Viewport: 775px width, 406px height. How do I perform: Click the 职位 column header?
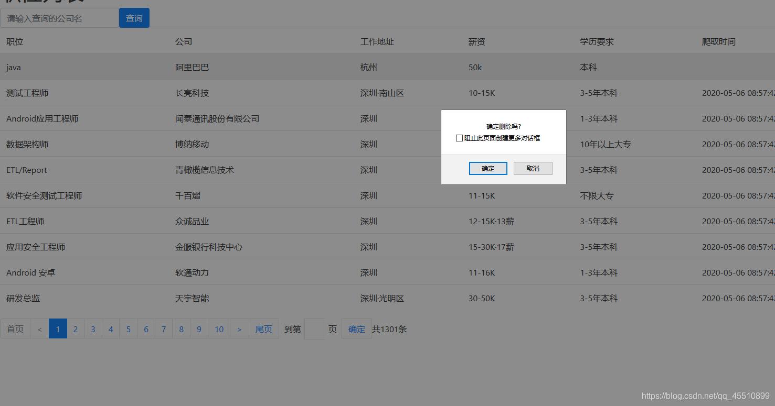click(x=15, y=41)
